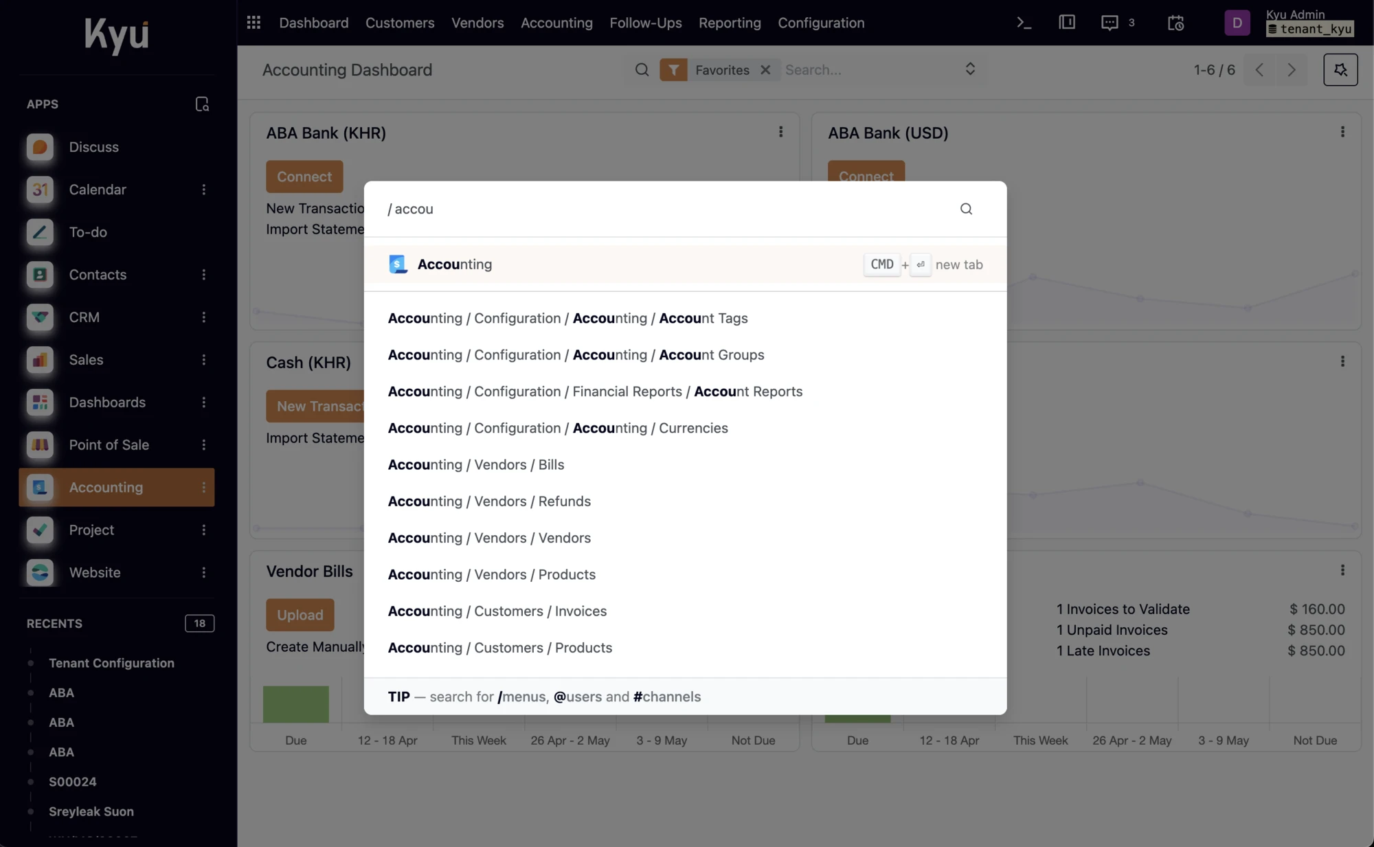Viewport: 1374px width, 847px height.
Task: Expand the search options chevron next to Search
Action: [x=970, y=69]
